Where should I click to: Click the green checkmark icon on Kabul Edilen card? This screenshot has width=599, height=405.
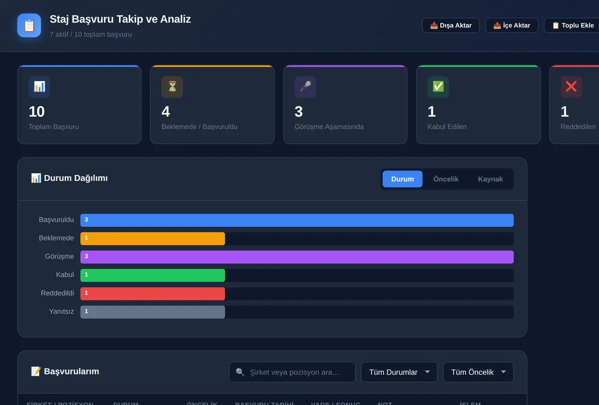coord(438,87)
